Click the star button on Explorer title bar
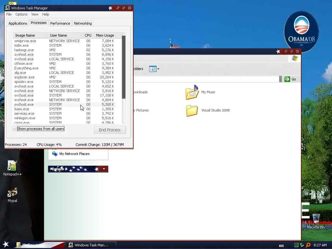The image size is (332, 249). point(278,52)
